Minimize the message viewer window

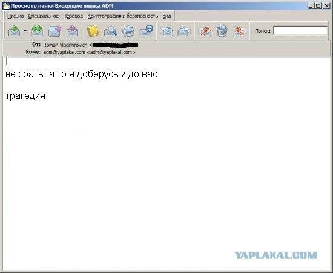311,6
